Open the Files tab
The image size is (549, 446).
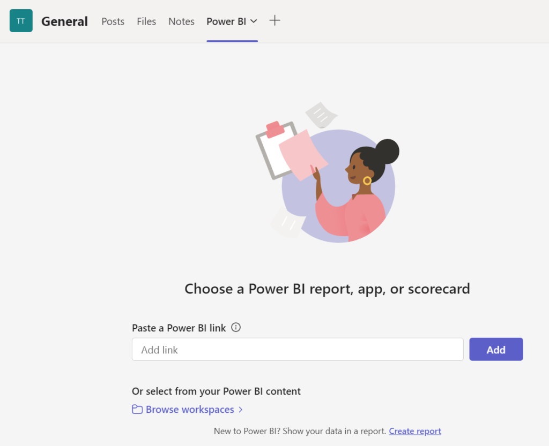(x=146, y=21)
